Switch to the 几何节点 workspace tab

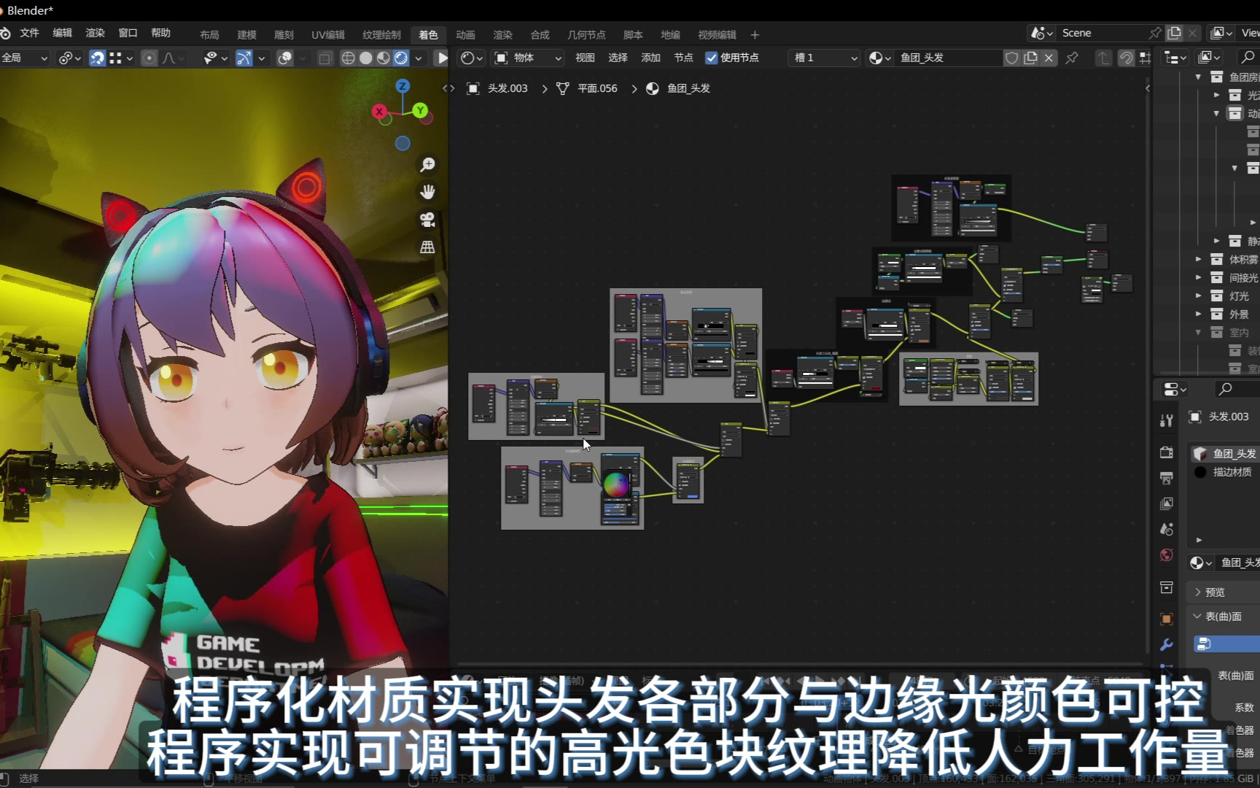pos(586,34)
